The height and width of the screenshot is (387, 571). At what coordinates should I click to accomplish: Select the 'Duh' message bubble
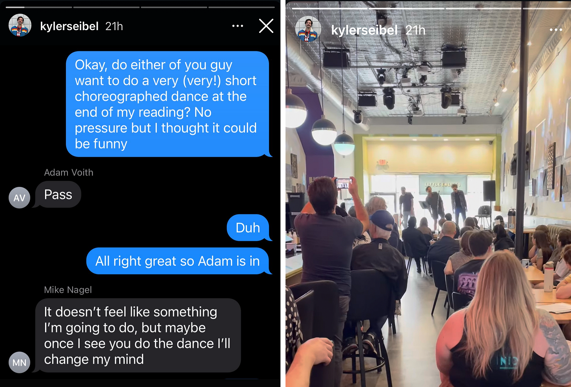point(248,228)
